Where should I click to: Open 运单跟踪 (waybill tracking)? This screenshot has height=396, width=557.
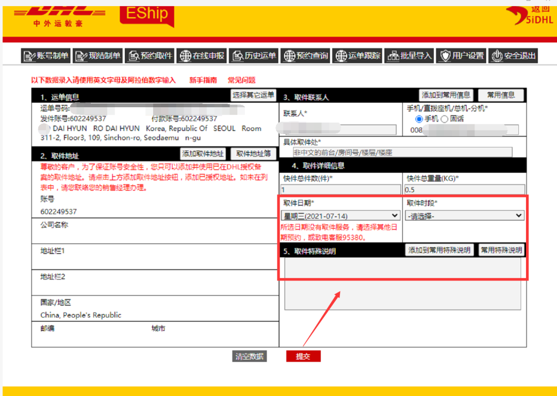(x=357, y=56)
